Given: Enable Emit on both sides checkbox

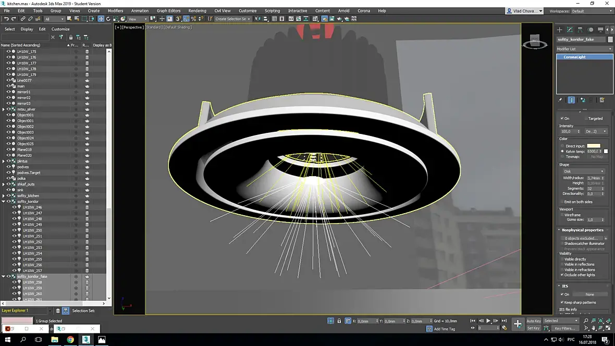Looking at the screenshot, I should point(562,202).
